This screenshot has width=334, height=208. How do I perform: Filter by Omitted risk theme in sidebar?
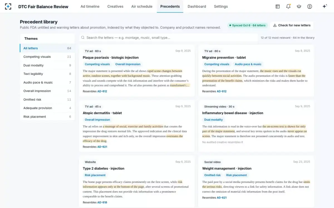[47, 100]
